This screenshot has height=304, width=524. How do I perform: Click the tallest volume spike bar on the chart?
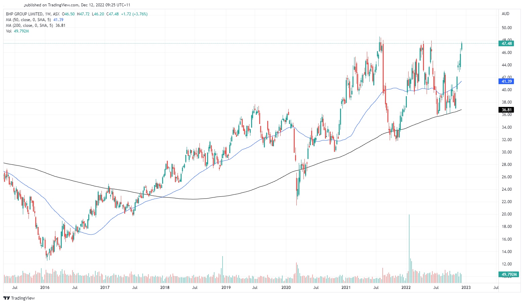pyautogui.click(x=409, y=249)
